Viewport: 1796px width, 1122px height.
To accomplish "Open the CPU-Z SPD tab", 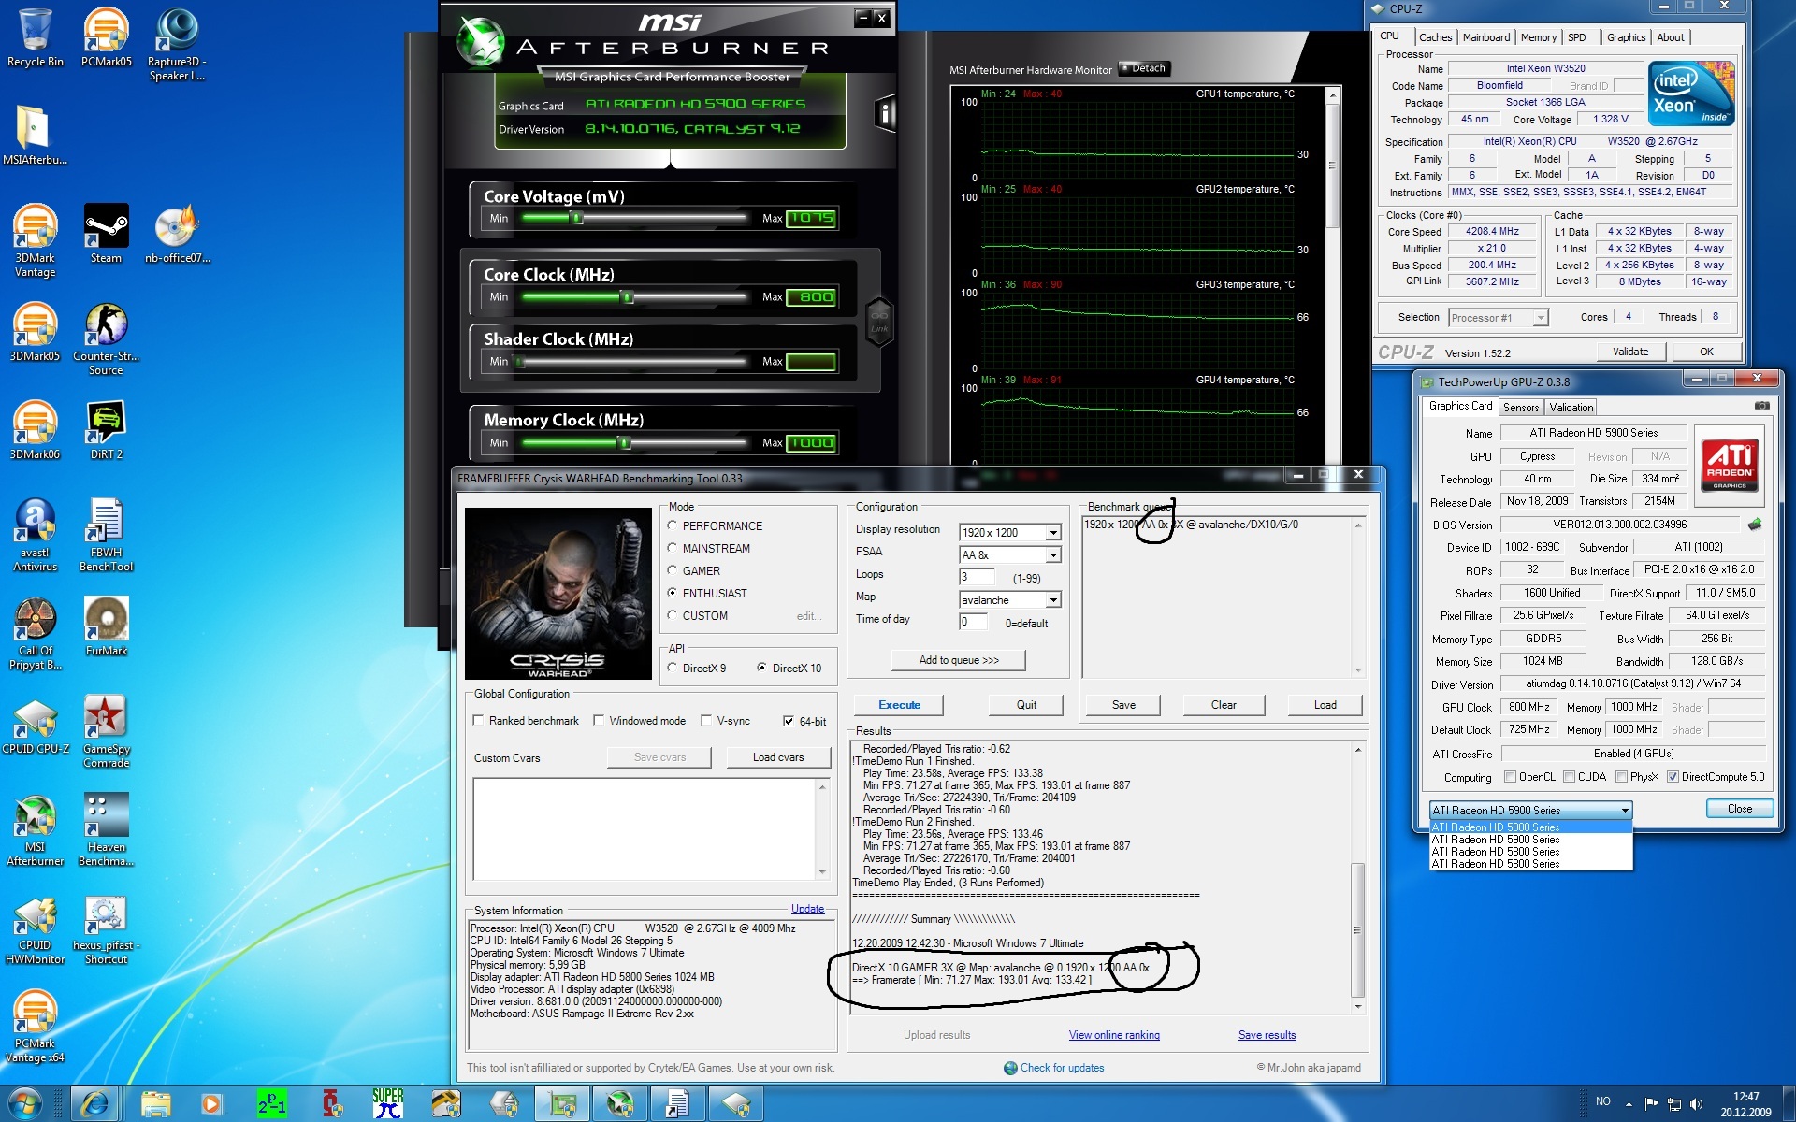I will [x=1577, y=37].
